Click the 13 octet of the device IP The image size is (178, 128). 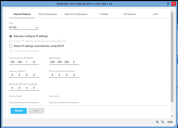click(x=34, y=62)
